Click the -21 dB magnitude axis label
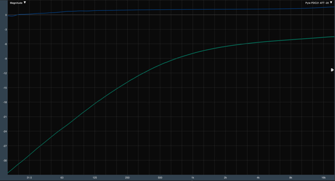Image resolution: width=335 pixels, height=181 pixels. (x=6, y=117)
